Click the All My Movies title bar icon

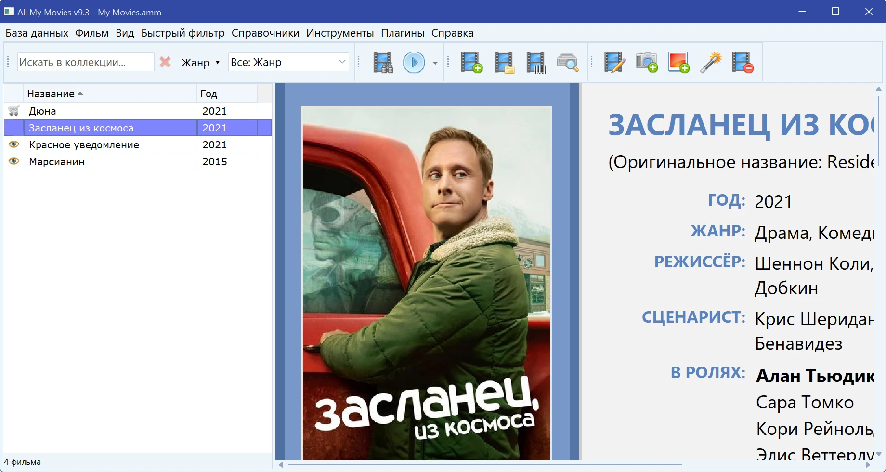[9, 12]
